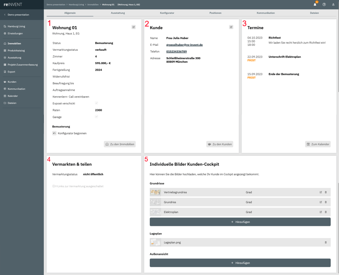Open the customer email address link
Screen dimensions: 339x275
point(184,45)
